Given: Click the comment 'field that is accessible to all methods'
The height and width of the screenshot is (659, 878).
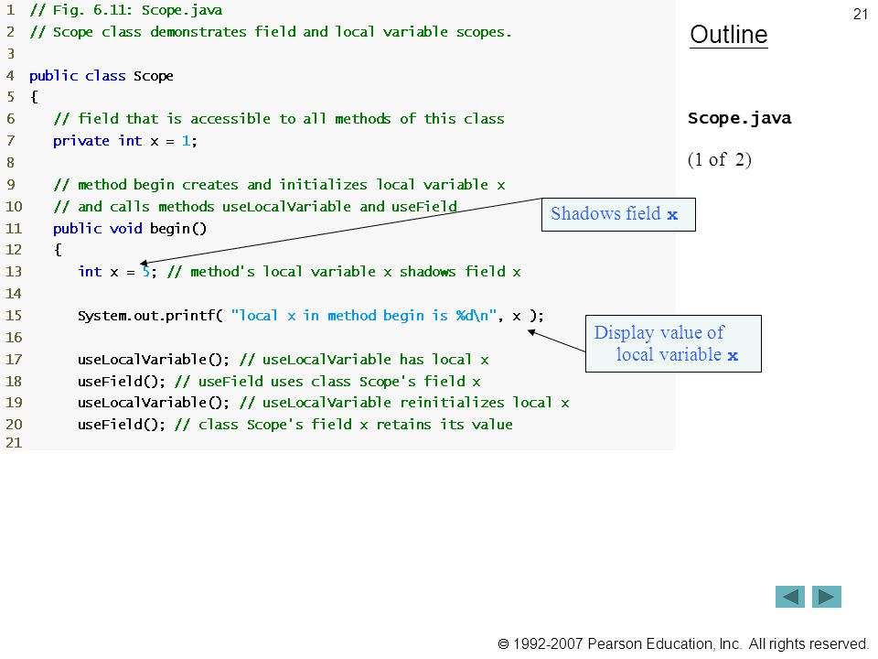Looking at the screenshot, I should [x=279, y=119].
